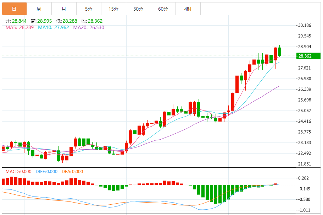Click the last green candlestick on chart
323x215 pixels.
[x=279, y=51]
